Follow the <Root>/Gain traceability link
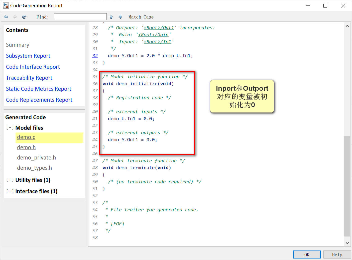This screenshot has height=260, width=352. coord(153,35)
